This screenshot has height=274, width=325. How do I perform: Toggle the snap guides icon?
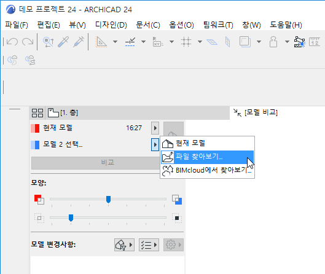[x=130, y=42]
